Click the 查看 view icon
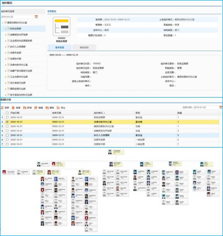The height and width of the screenshot is (236, 223). click(x=13, y=108)
